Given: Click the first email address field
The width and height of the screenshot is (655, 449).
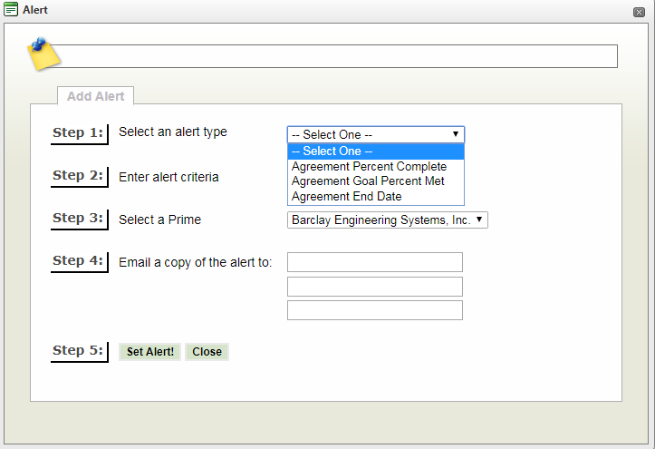Looking at the screenshot, I should [x=374, y=262].
